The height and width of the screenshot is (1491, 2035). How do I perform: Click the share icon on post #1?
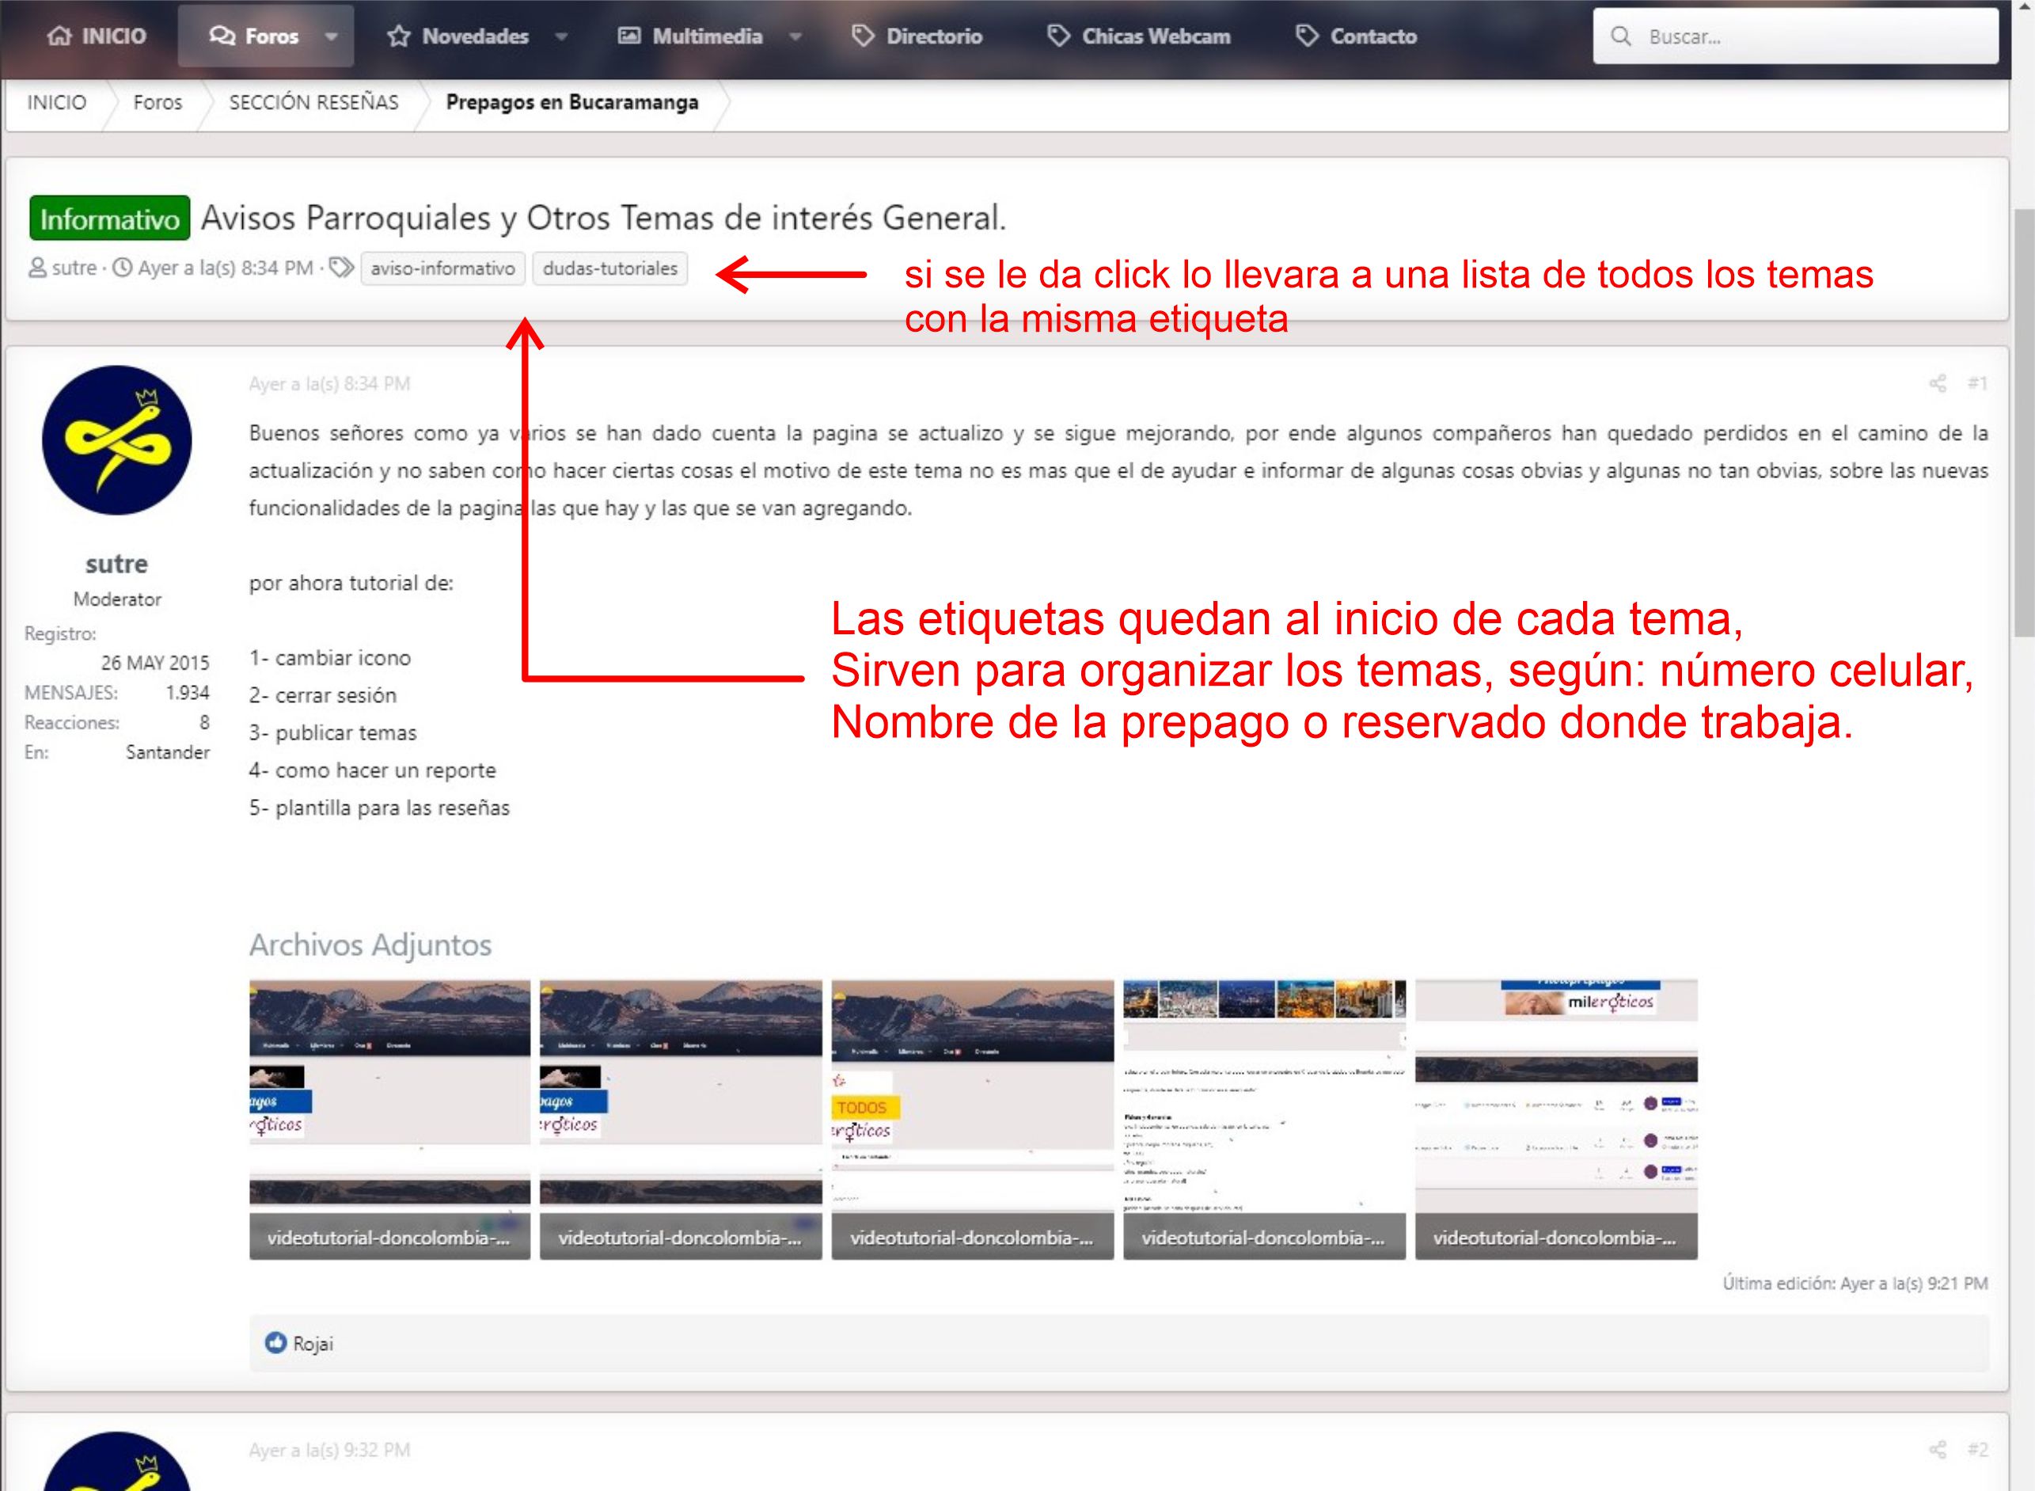point(1937,383)
